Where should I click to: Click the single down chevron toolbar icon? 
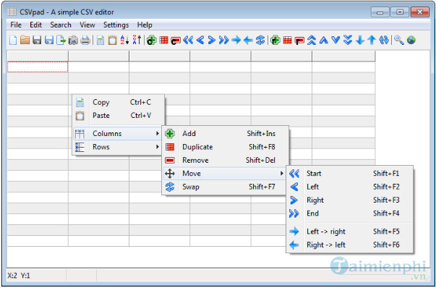[335, 40]
